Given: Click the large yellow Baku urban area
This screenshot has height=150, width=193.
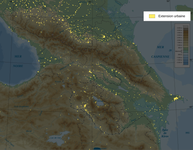Looking at the screenshot, I should tap(176, 99).
